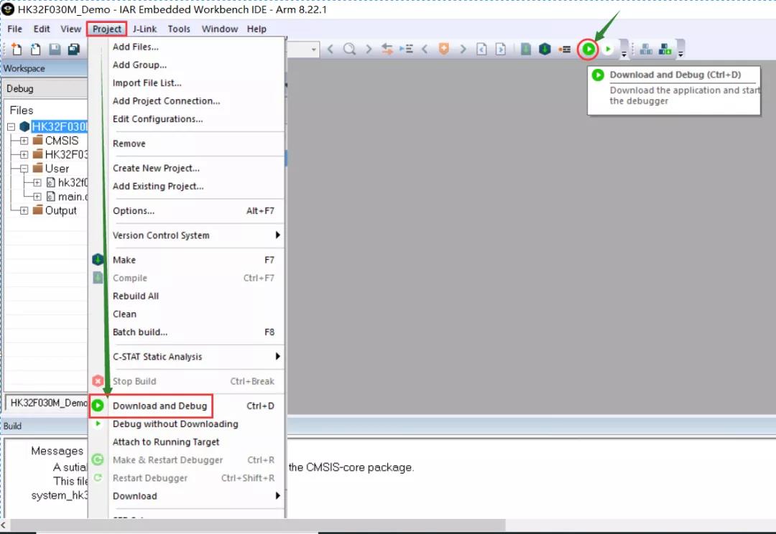The image size is (776, 534).
Task: Open the View menu
Action: pyautogui.click(x=70, y=29)
